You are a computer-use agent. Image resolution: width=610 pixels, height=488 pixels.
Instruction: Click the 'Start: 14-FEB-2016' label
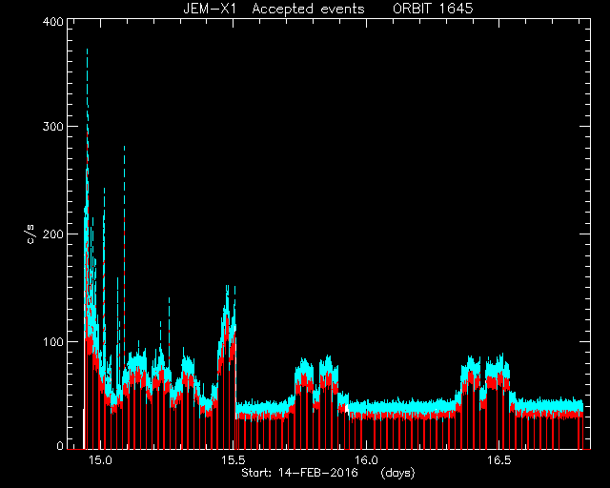coord(299,473)
